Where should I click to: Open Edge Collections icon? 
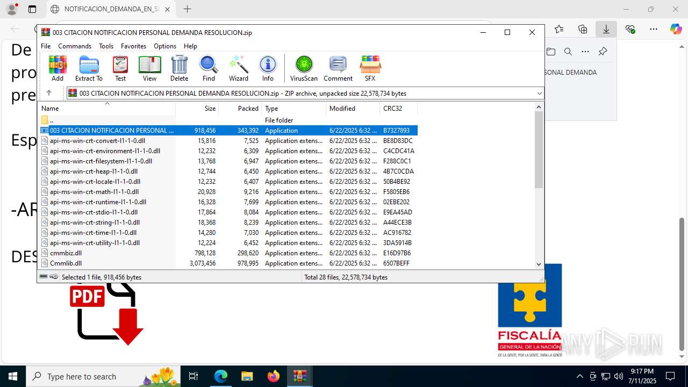(583, 29)
